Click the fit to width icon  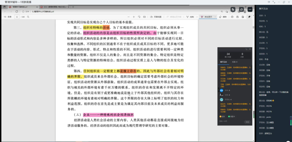144,17
